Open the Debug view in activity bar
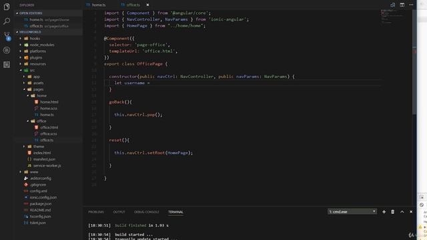The image size is (427, 240). (x=7, y=50)
